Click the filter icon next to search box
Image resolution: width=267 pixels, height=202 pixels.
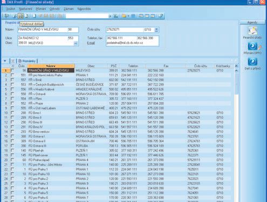pos(116,16)
